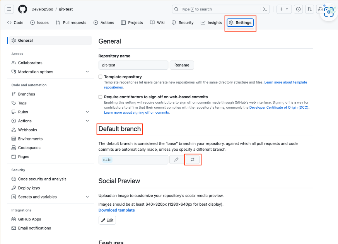The width and height of the screenshot is (338, 244).
Task: Click the Deploy keys key icon
Action: pyautogui.click(x=14, y=188)
